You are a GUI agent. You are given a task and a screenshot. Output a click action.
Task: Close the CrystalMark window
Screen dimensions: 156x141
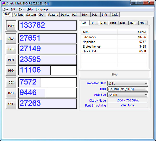tap(149, 2)
